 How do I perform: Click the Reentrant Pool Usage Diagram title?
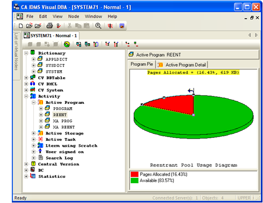click(x=194, y=165)
